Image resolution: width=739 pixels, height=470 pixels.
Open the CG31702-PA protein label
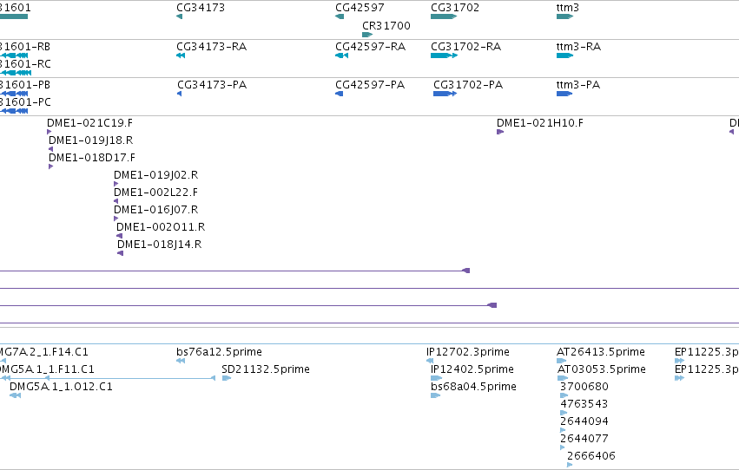pyautogui.click(x=467, y=85)
